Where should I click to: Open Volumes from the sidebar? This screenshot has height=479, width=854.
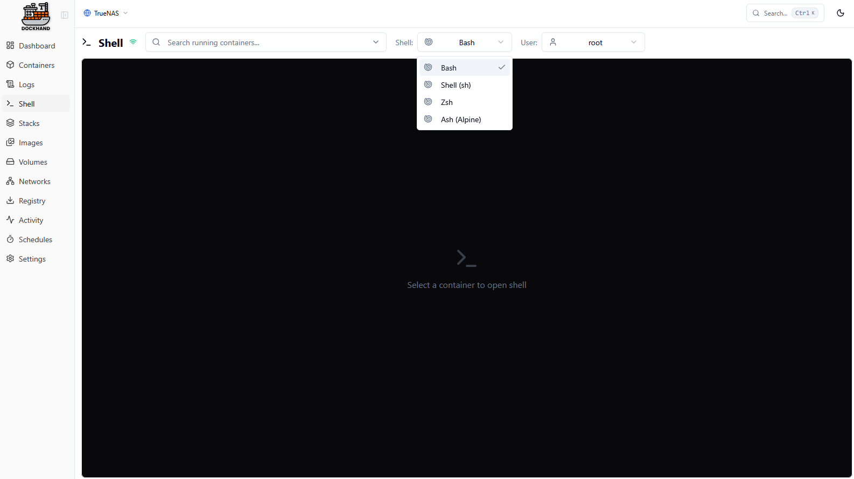click(x=33, y=162)
